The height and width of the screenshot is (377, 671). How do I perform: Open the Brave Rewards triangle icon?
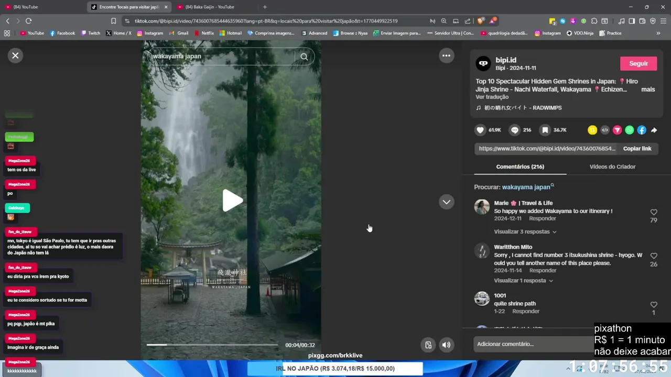click(493, 21)
